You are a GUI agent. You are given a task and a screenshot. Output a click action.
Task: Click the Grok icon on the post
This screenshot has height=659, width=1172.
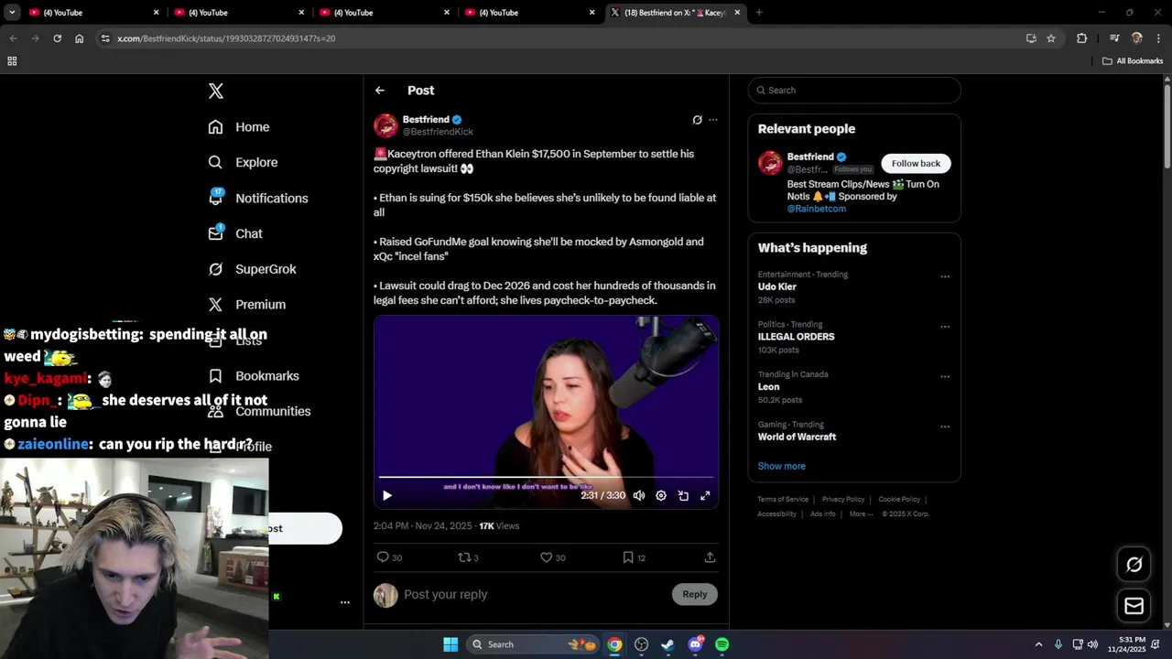point(697,120)
